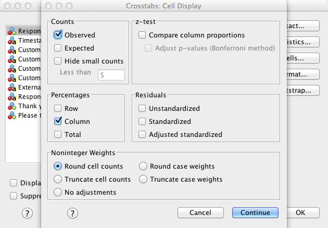Select the Please variable nominal icon
The image size is (328, 228).
tap(12, 116)
